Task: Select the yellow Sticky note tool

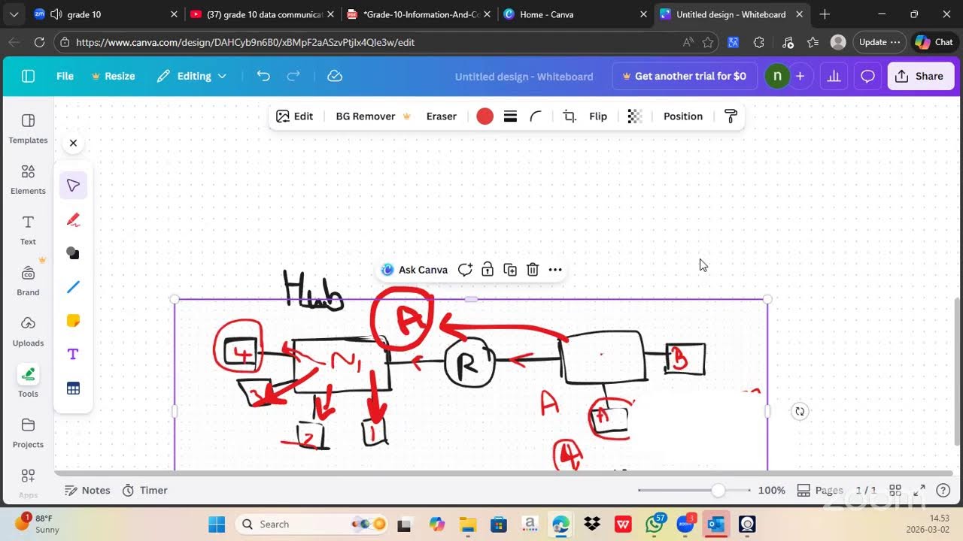Action: point(73,321)
